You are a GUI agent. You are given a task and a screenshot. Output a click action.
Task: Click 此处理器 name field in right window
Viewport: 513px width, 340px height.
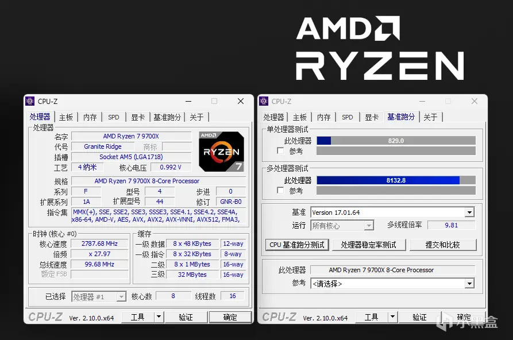point(392,270)
